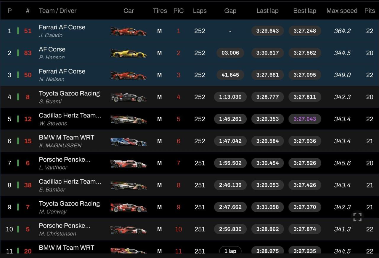The image size is (379, 258).
Task: Sort table by Gap column header
Action: [x=230, y=11]
